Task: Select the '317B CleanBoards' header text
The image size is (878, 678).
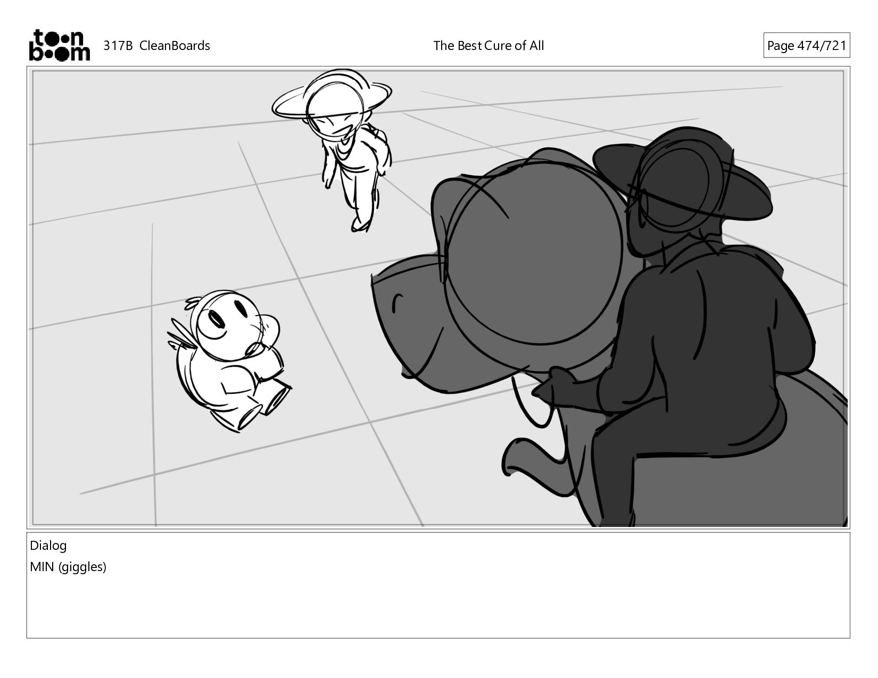Action: 156,46
